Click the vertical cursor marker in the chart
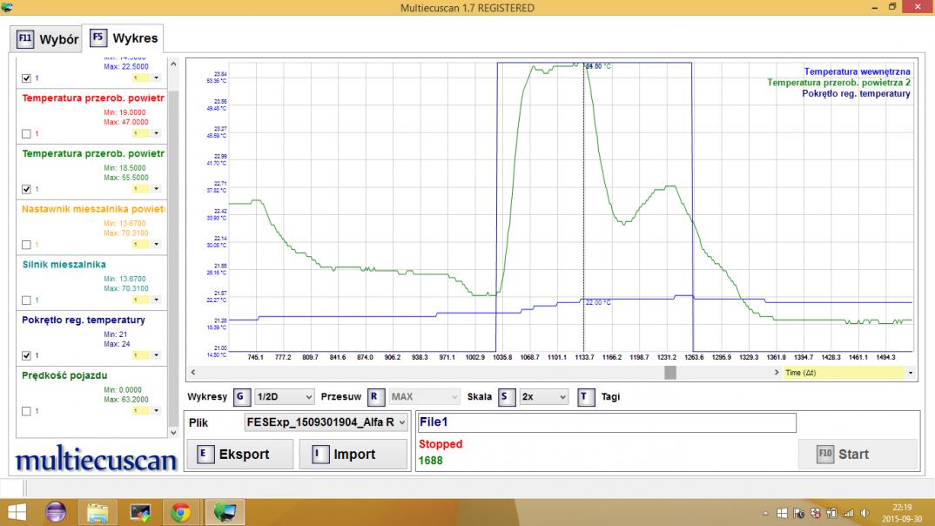The width and height of the screenshot is (935, 526). (584, 207)
